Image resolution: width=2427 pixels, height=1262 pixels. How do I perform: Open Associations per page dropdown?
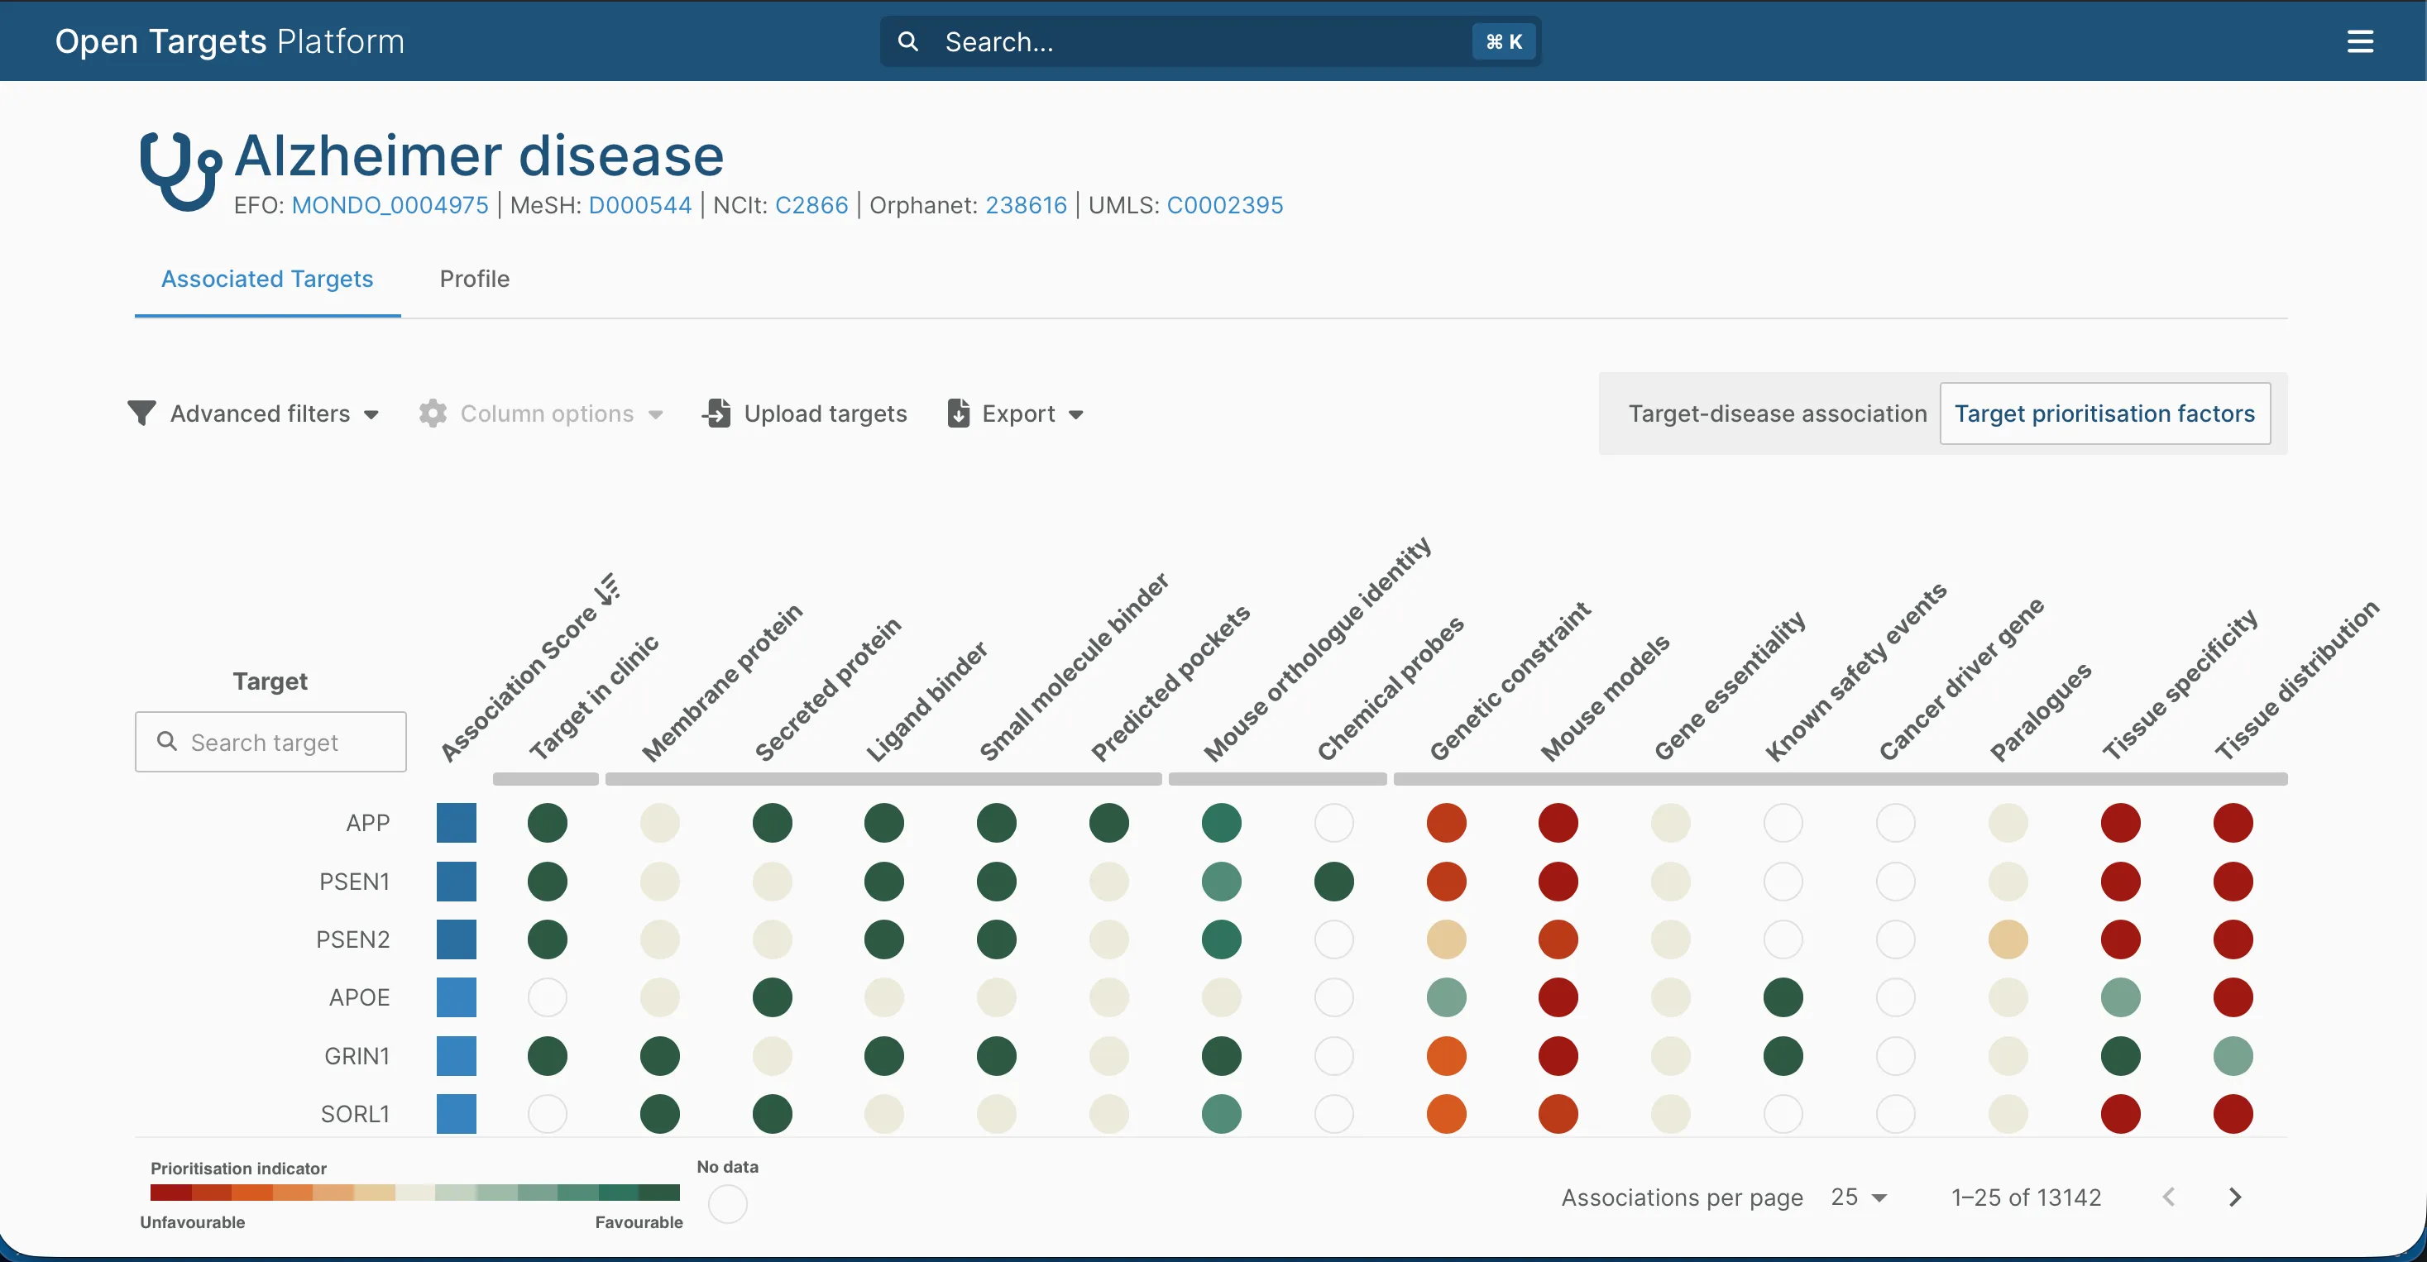1859,1197
